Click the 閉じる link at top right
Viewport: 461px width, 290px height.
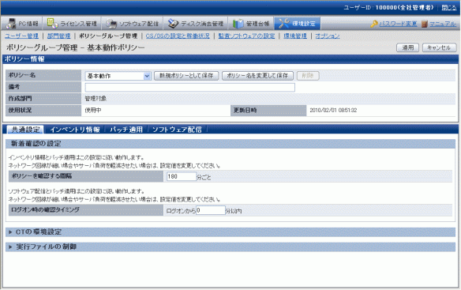point(448,8)
